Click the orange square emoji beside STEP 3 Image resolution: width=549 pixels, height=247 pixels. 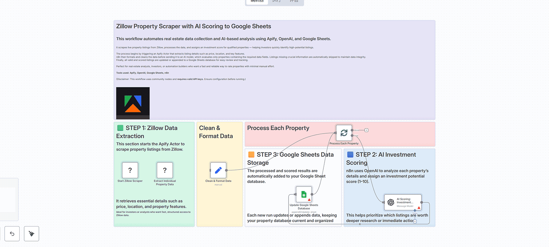pyautogui.click(x=251, y=155)
